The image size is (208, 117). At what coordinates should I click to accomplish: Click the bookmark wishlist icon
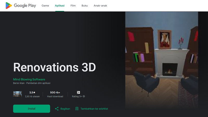coord(77,109)
